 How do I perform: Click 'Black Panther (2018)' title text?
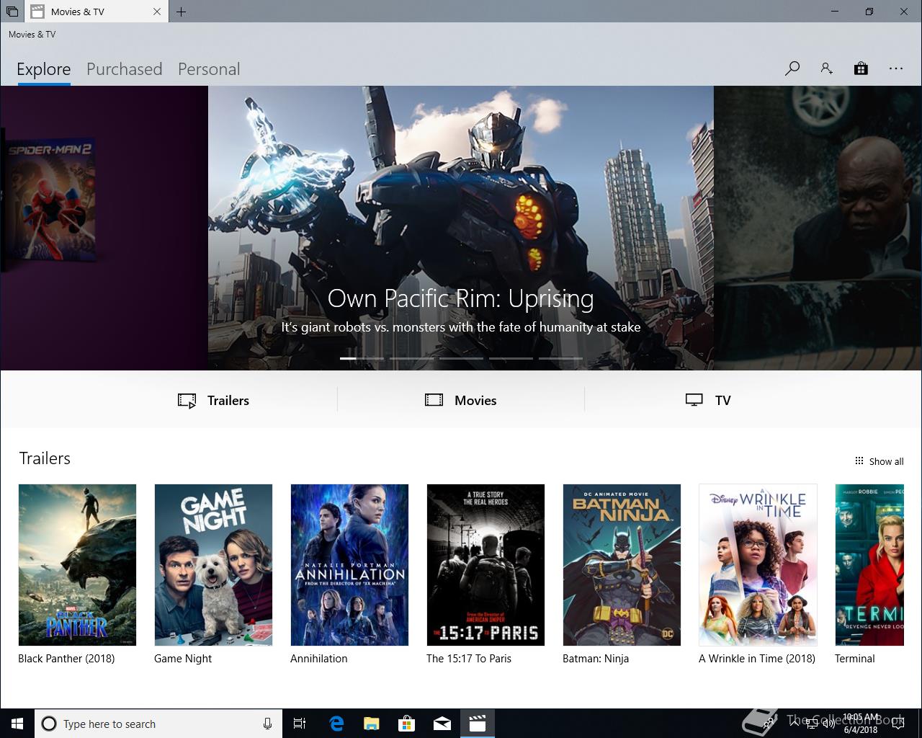pos(66,659)
